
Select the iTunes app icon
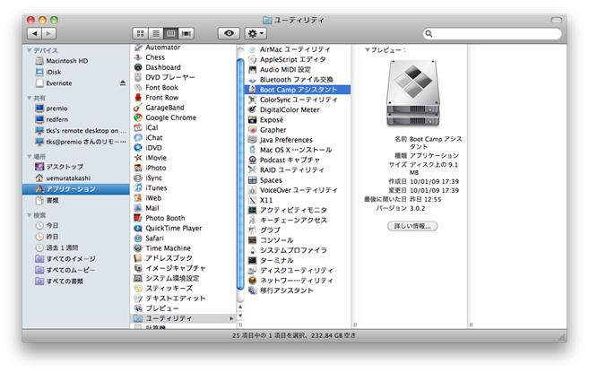pos(138,187)
